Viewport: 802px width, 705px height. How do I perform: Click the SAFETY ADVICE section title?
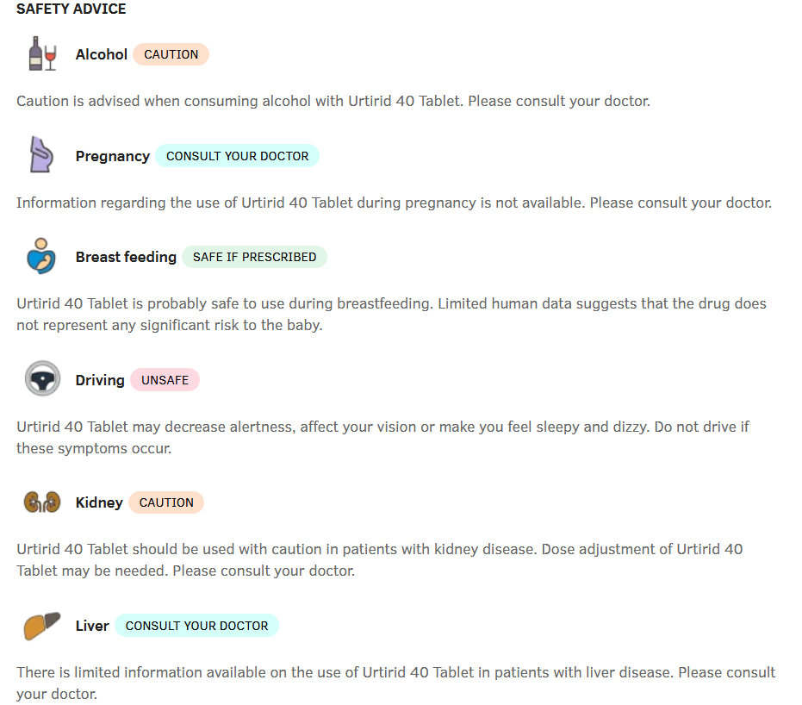point(71,9)
